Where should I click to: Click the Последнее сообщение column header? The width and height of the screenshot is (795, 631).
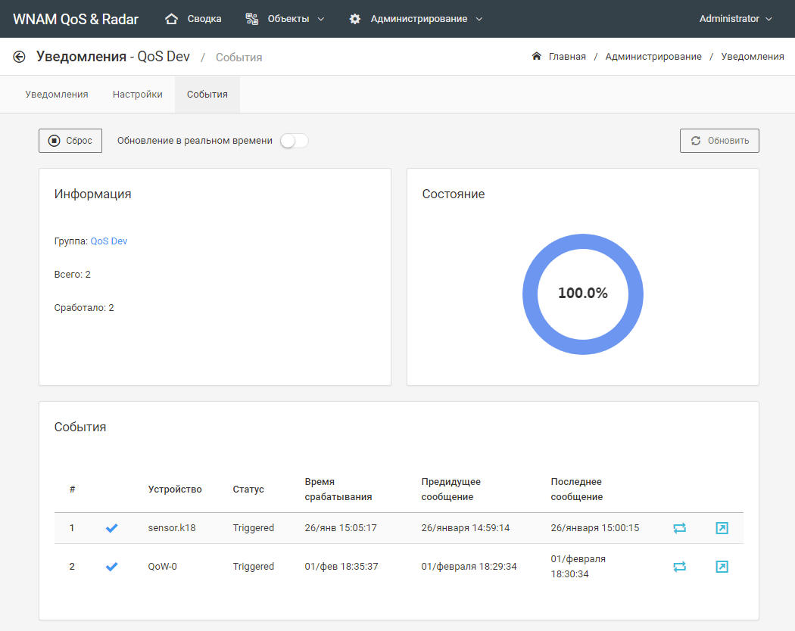coord(577,489)
